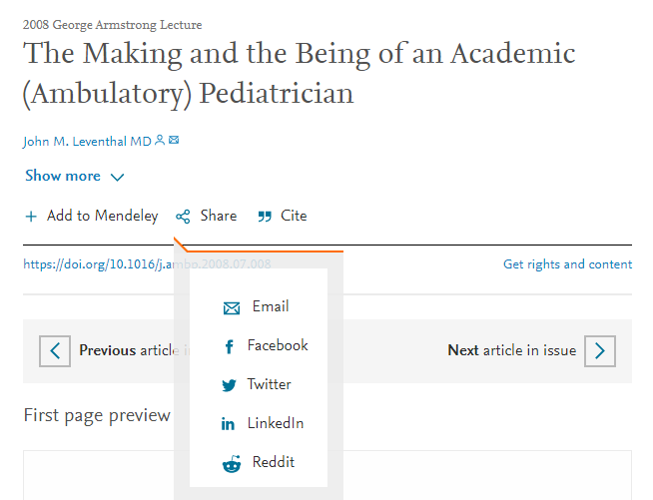Viewport: 653px width, 500px height.
Task: Click the author email envelope icon
Action: (174, 140)
